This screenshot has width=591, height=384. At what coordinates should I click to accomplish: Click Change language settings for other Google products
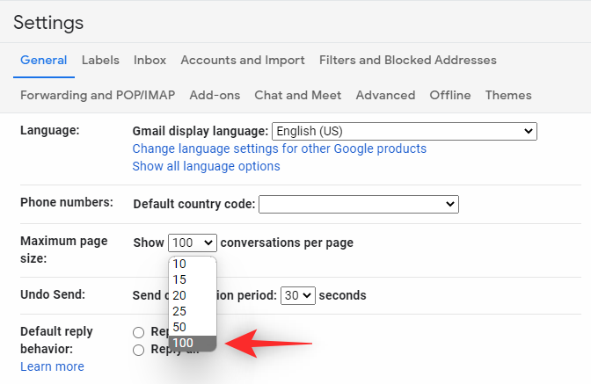tap(279, 149)
